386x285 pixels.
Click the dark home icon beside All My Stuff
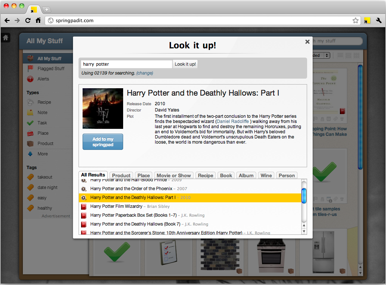pos(6,38)
